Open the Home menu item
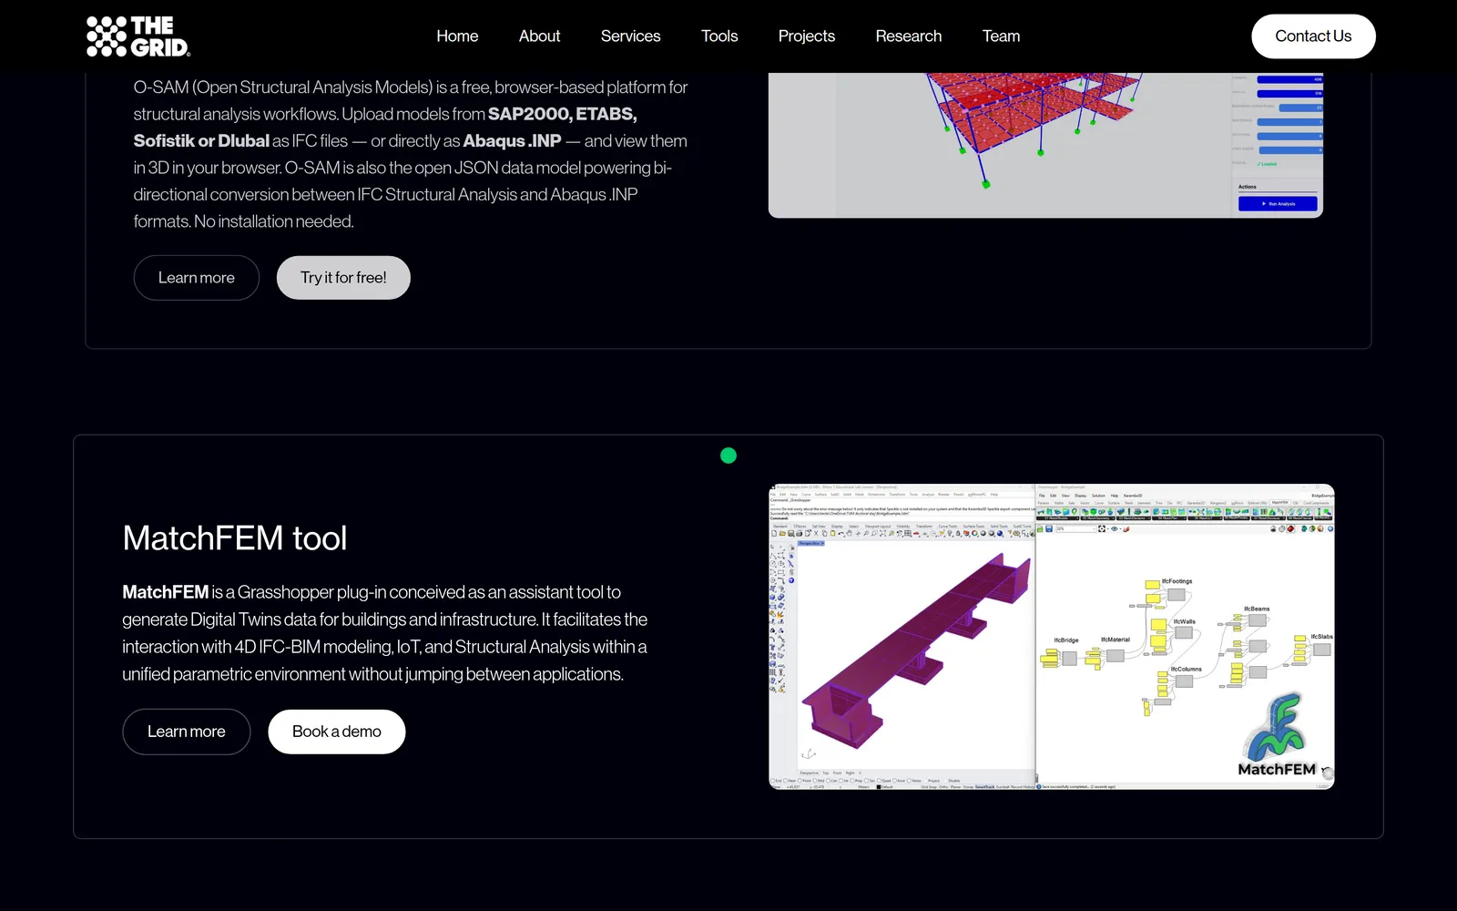Screen dimensions: 1457x911 (457, 36)
